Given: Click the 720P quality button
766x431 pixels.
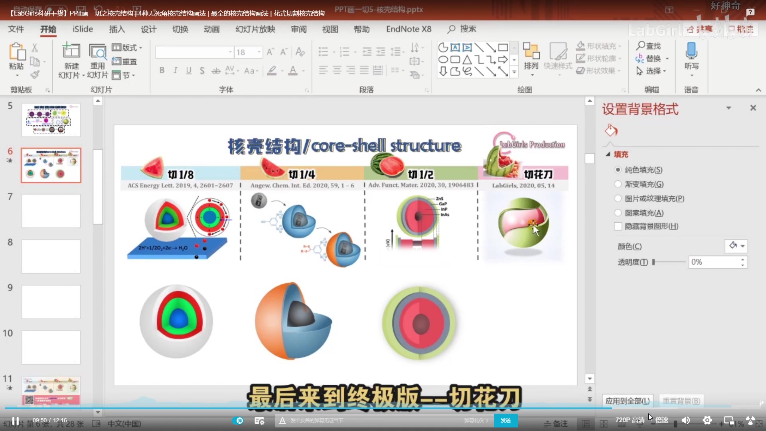Looking at the screenshot, I should click(630, 420).
